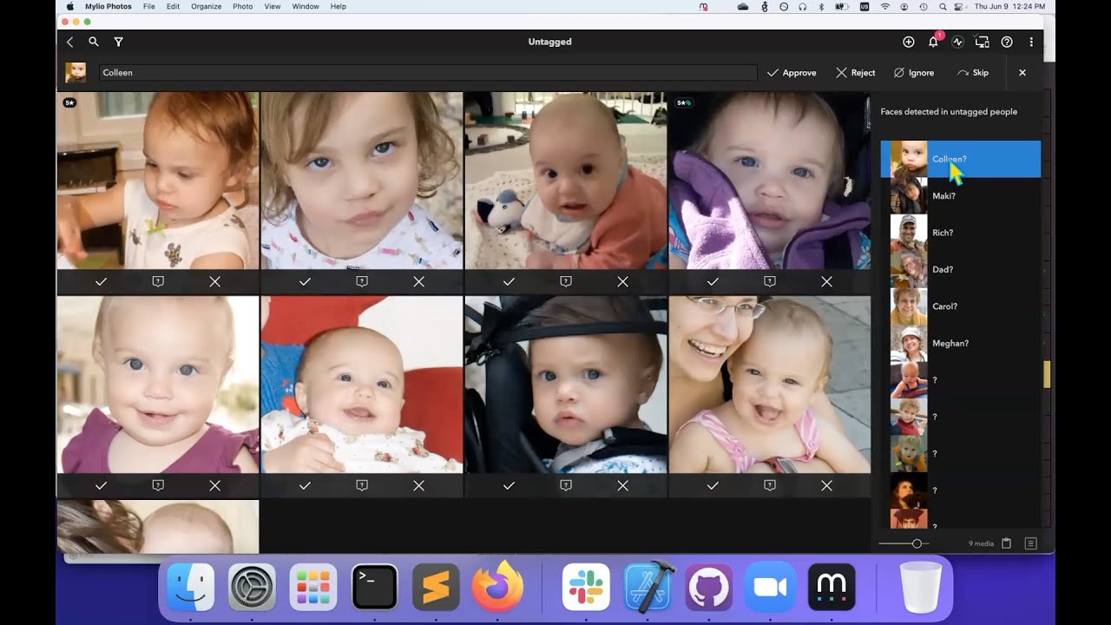1111x625 pixels.
Task: Reject baby with purple blanket photo
Action: pyautogui.click(x=827, y=281)
